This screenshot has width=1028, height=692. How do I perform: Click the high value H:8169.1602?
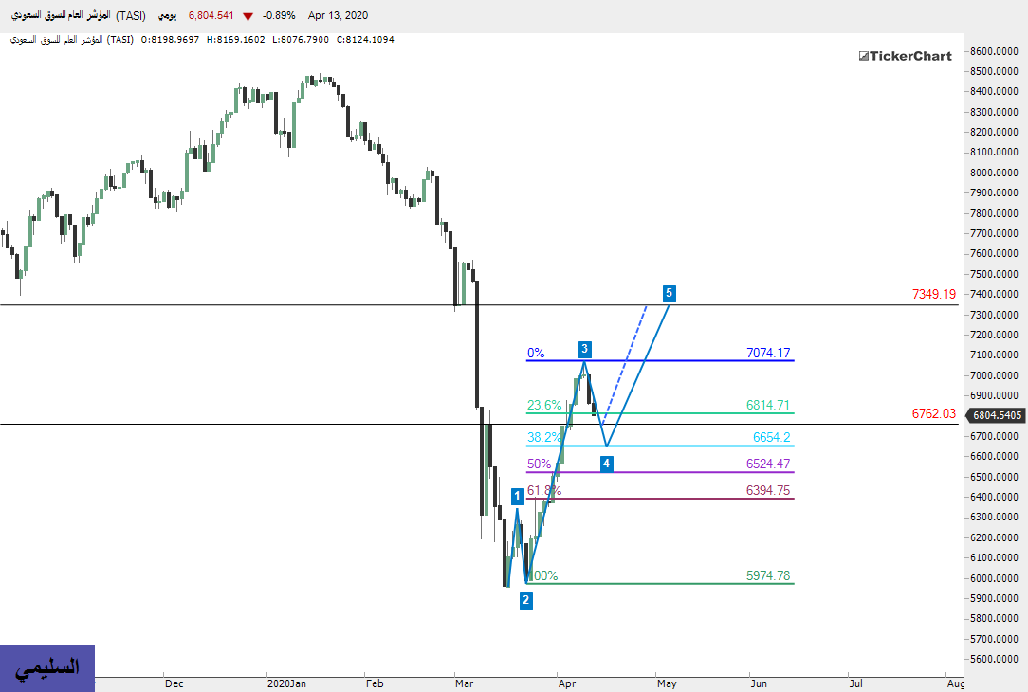tap(236, 39)
